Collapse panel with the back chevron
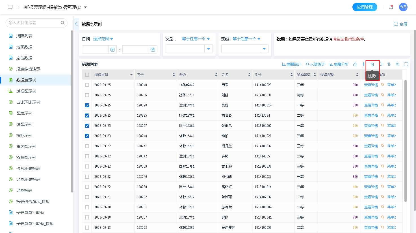416x233 pixels. tap(76, 24)
